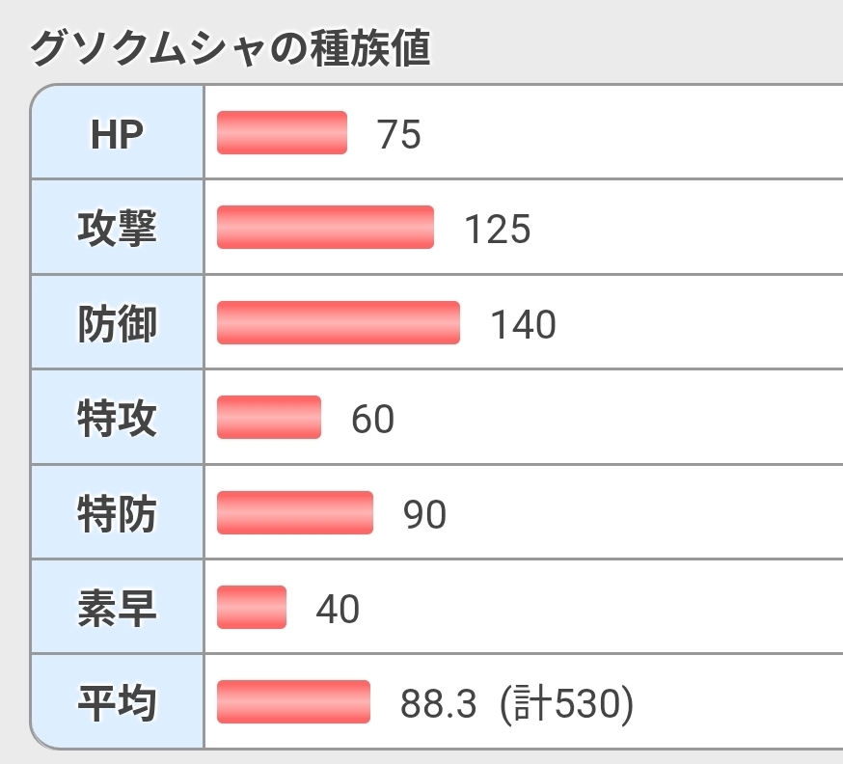Click the HP row label
The image size is (843, 764).
pyautogui.click(x=117, y=134)
